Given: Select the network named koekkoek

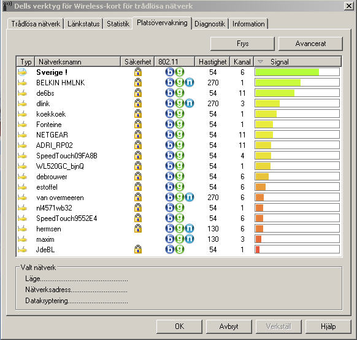Looking at the screenshot, I should click(x=51, y=114).
